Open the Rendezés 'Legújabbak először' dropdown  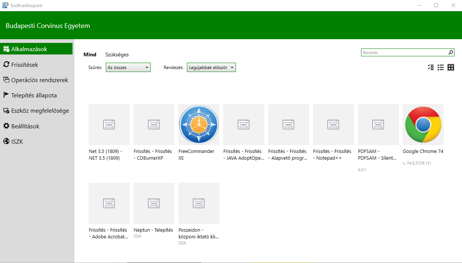(211, 68)
